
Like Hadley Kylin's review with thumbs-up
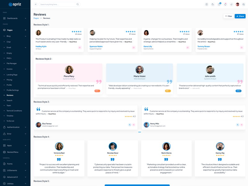80,47
